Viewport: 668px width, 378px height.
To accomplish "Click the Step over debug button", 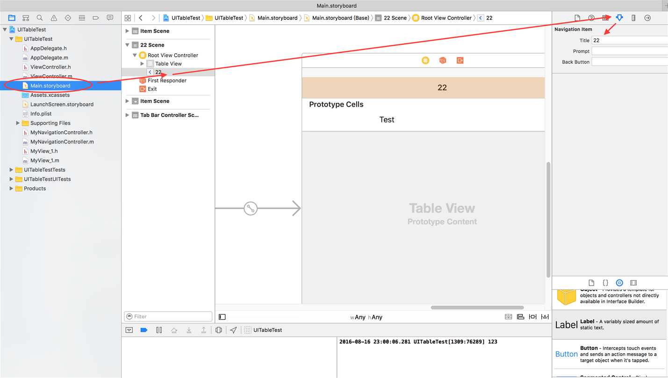I will [174, 330].
